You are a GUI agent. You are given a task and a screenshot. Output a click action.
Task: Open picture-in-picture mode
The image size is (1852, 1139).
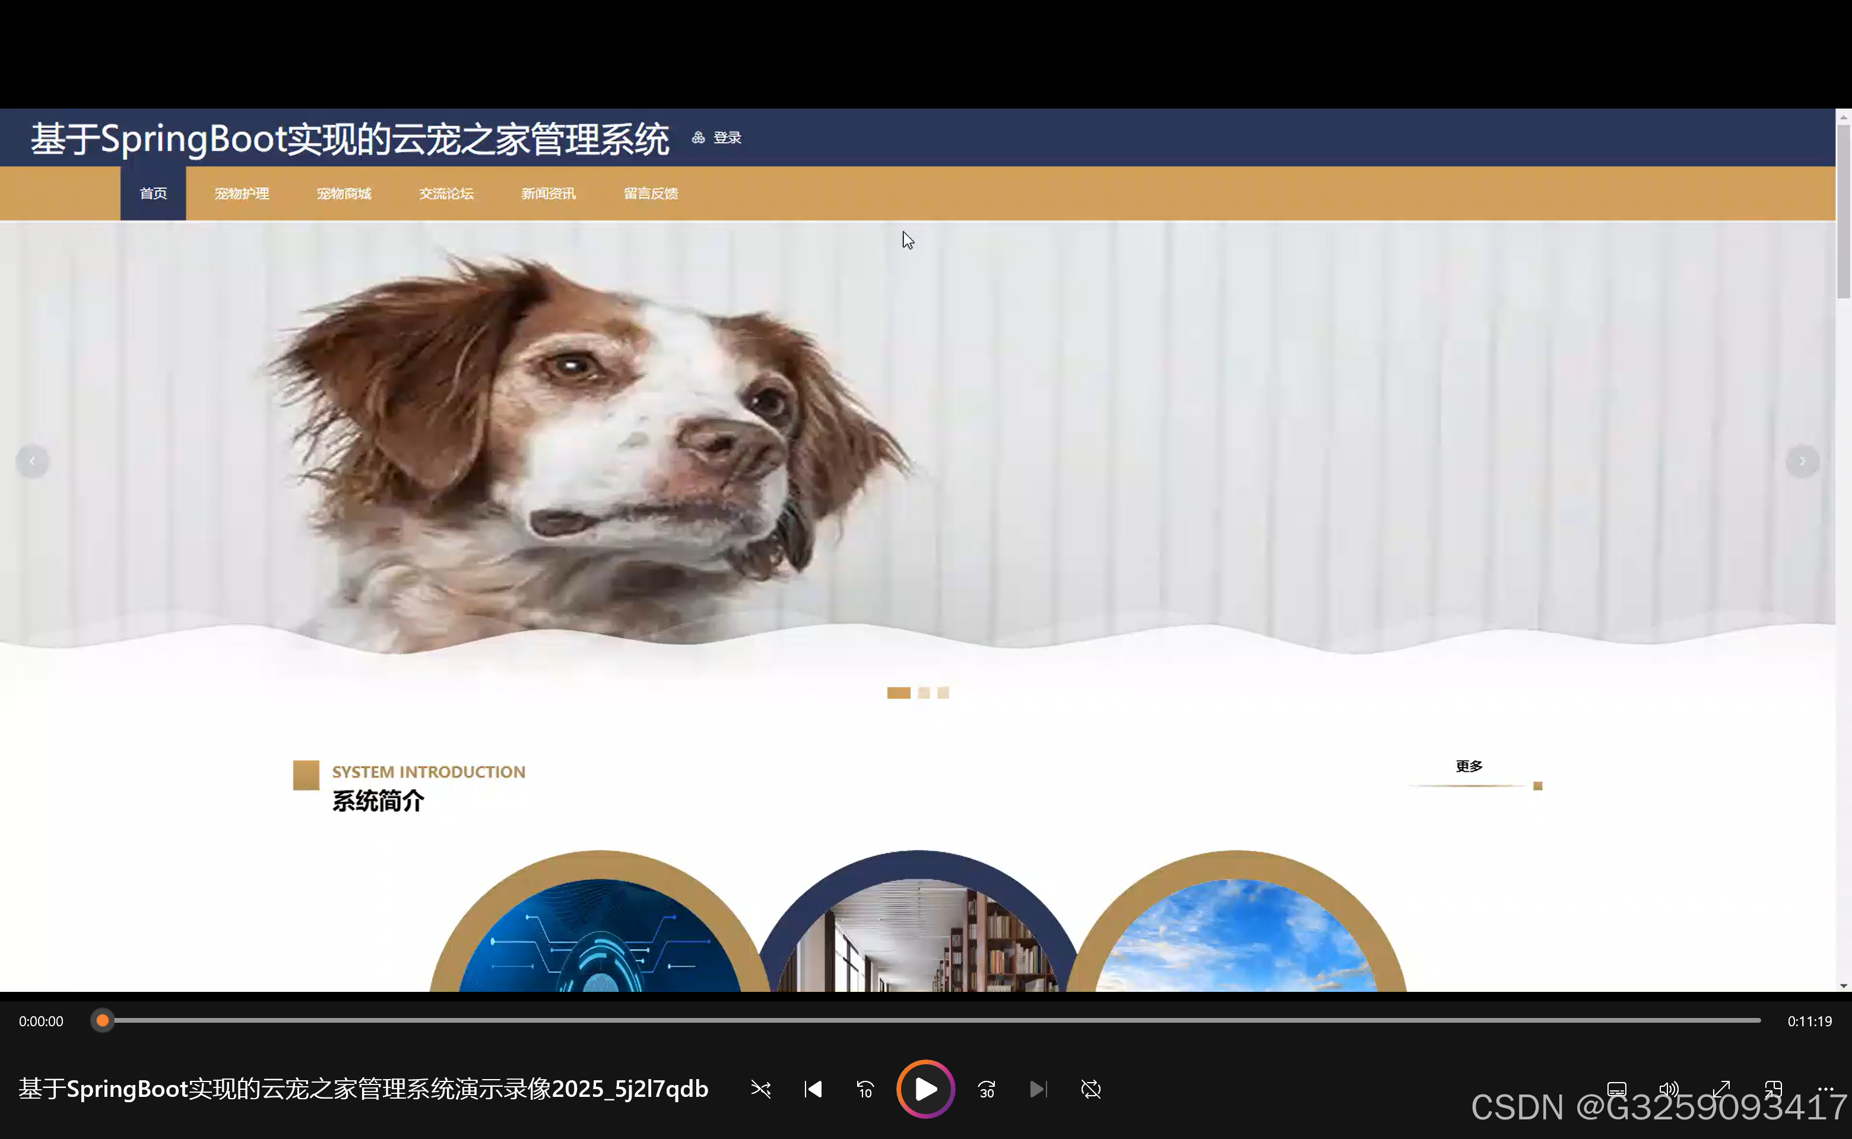point(1773,1089)
